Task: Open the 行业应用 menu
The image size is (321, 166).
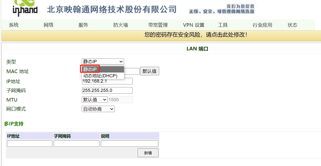Action: [x=263, y=25]
